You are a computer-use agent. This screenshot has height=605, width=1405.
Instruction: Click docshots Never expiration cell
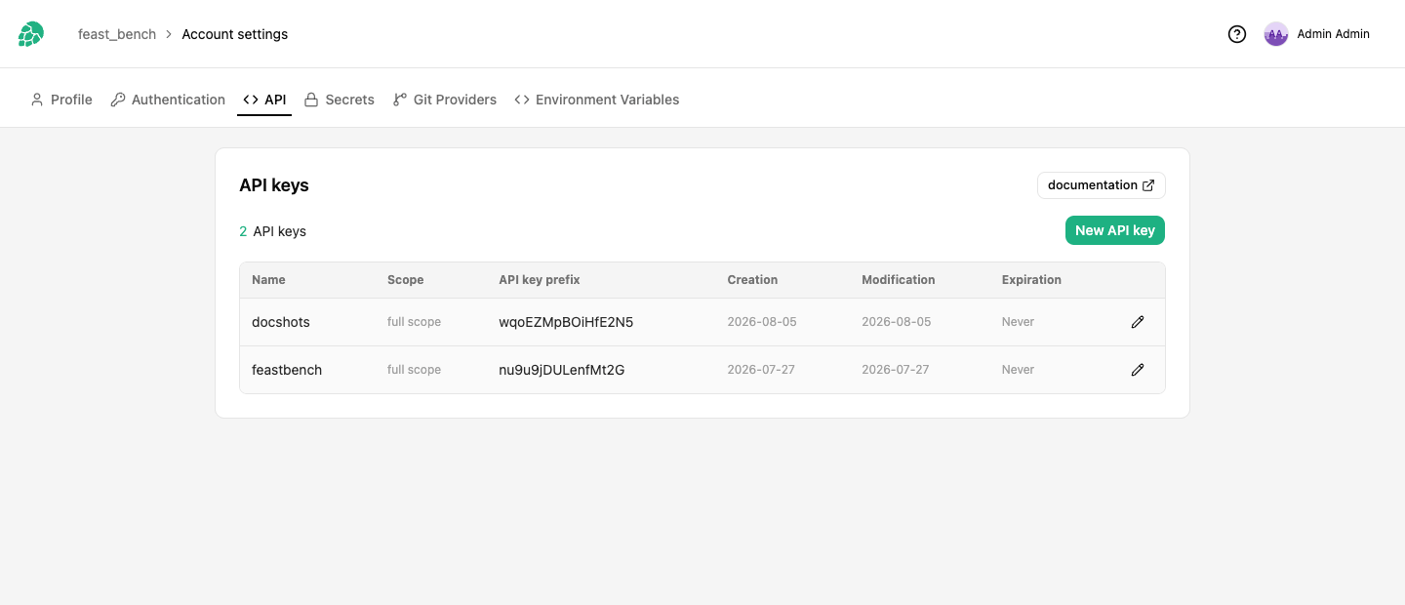[x=1018, y=322]
